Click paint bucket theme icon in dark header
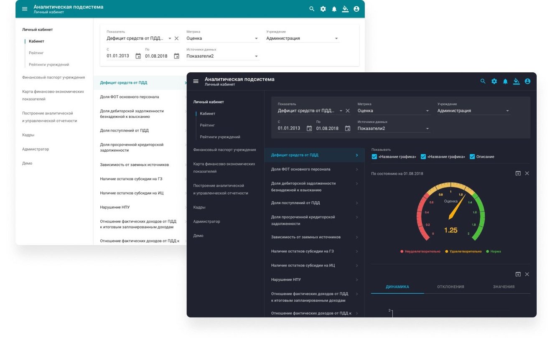Image resolution: width=560 pixels, height=338 pixels. [517, 81]
